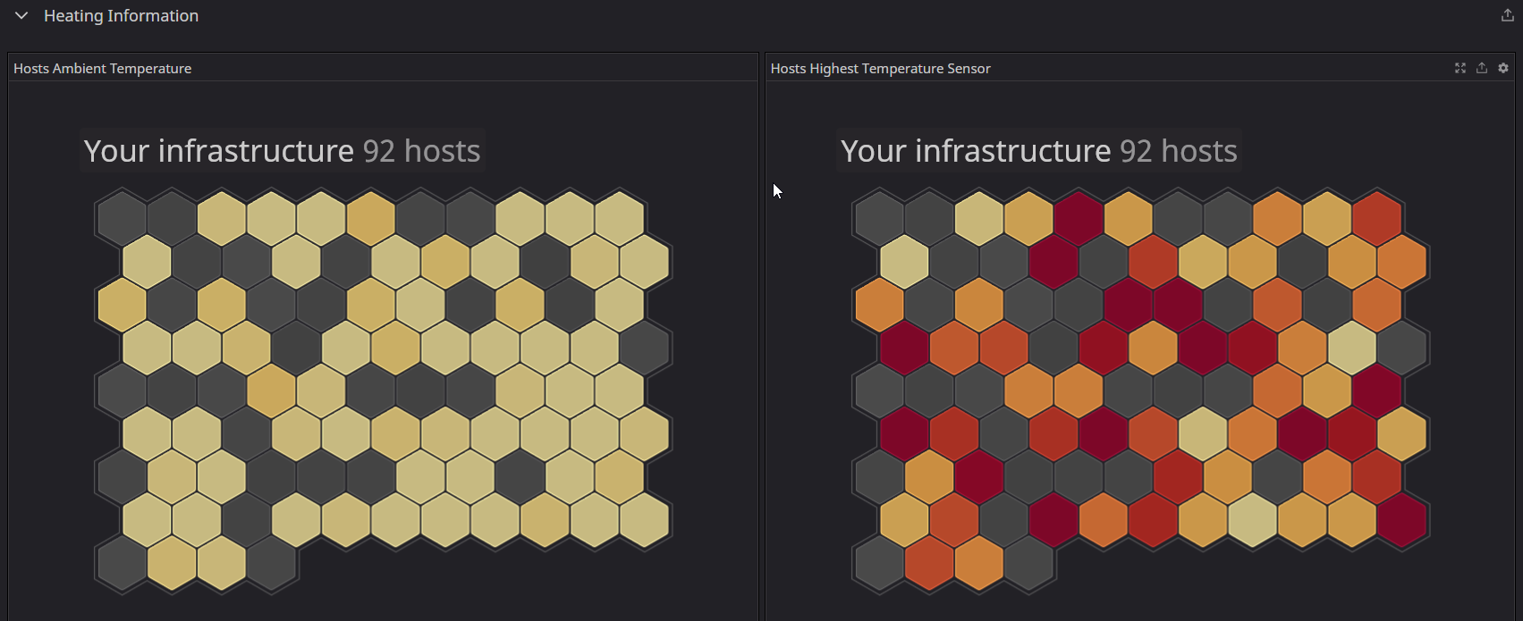Select top-left gray hexagon in Highest Temperature map
The image size is (1523, 621).
pyautogui.click(x=879, y=219)
